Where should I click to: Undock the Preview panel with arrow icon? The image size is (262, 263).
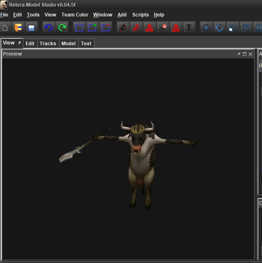pyautogui.click(x=239, y=54)
